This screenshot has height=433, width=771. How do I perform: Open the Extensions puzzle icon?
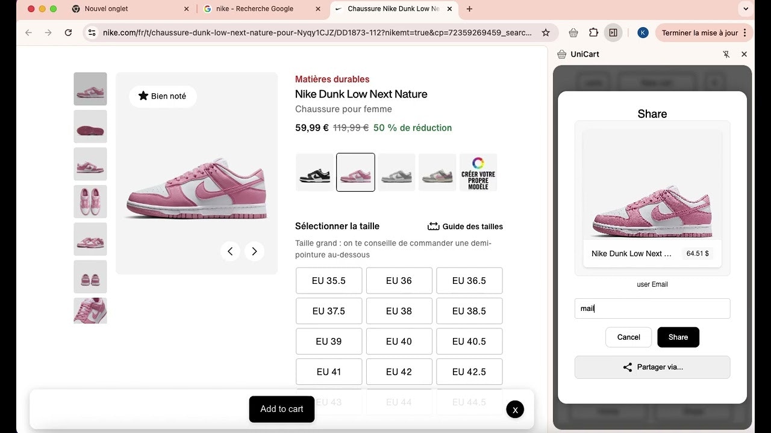[593, 32]
